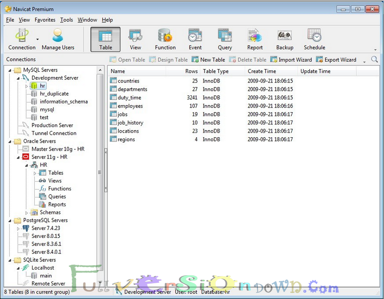Expand the main toolbar overflow arrow

[x=375, y=50]
